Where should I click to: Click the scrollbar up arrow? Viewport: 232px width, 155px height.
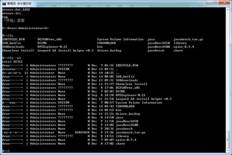coord(228,9)
